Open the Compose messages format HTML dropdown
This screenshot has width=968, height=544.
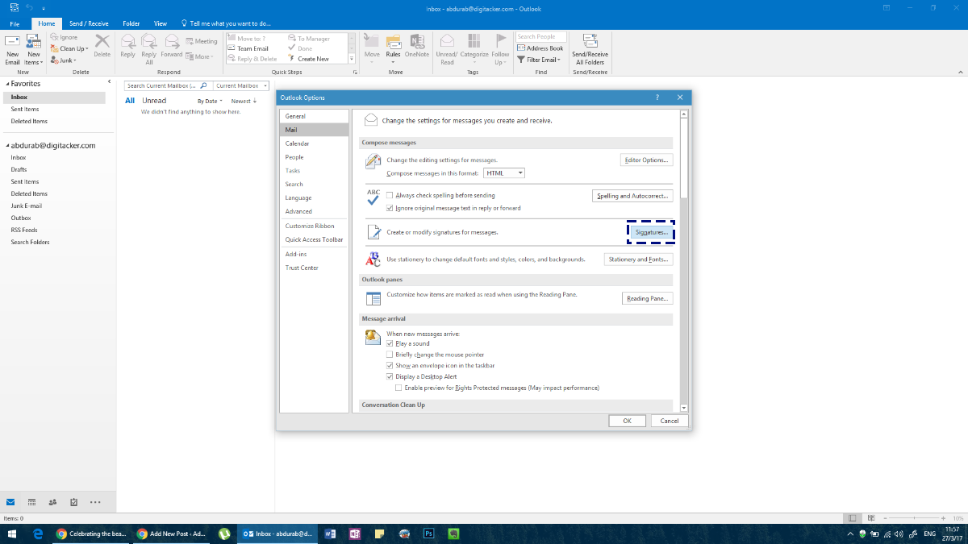[x=504, y=173]
